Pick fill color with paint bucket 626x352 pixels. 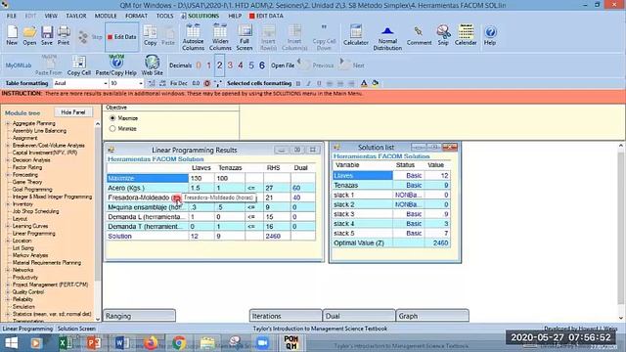tap(376, 83)
